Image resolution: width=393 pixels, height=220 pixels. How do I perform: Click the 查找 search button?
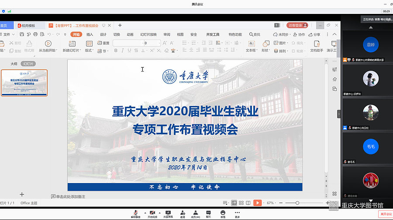(x=255, y=34)
